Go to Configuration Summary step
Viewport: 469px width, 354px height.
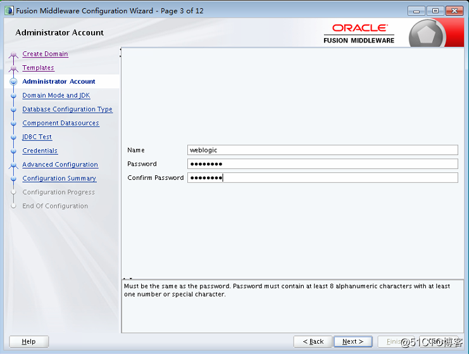(x=59, y=179)
